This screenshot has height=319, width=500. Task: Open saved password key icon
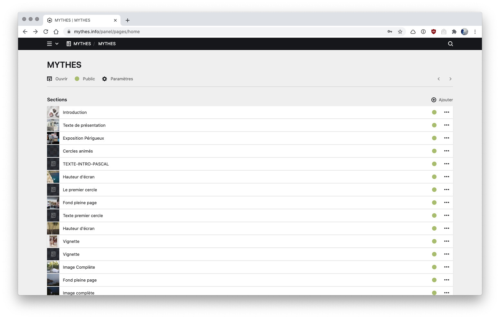[390, 32]
